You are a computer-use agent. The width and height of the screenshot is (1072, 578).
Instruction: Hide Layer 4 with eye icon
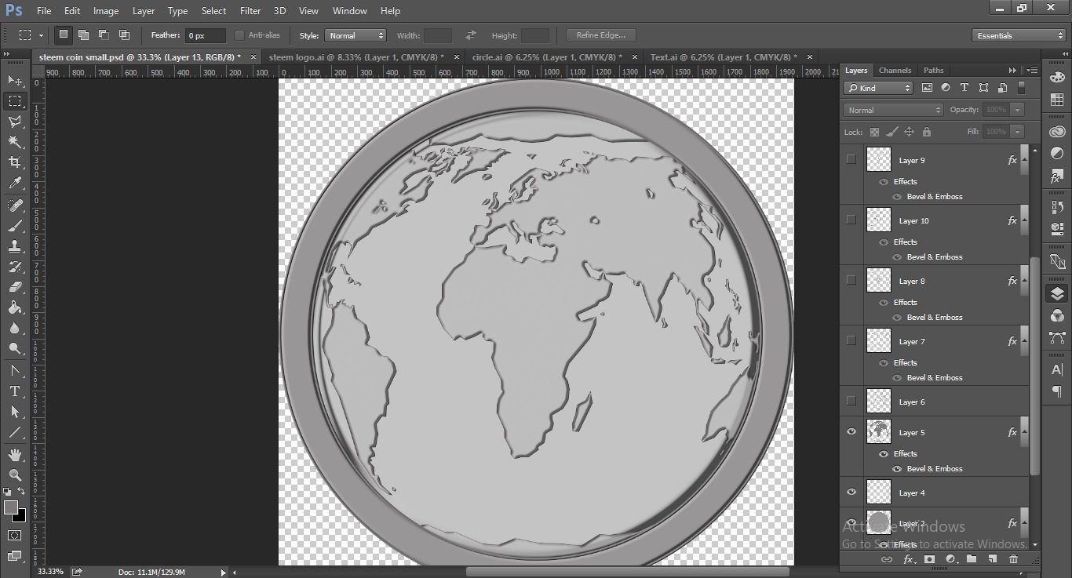851,492
